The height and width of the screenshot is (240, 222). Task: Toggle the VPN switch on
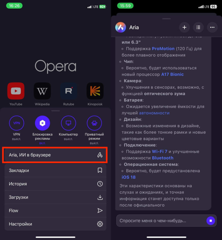16,123
